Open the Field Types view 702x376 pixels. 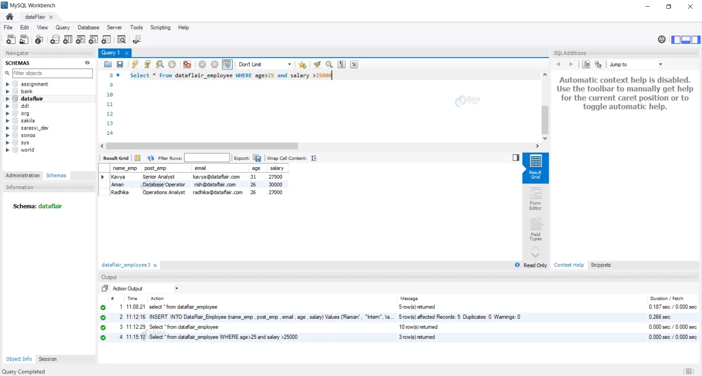[x=535, y=229]
